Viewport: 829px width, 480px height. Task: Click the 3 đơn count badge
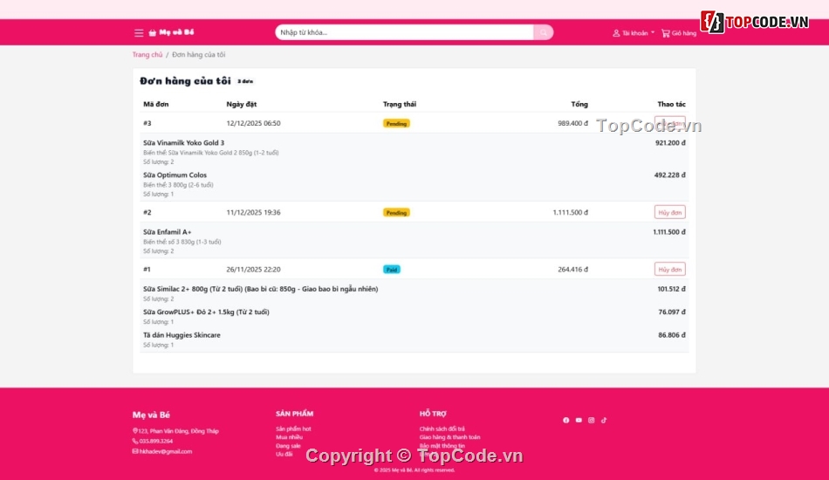pos(245,81)
